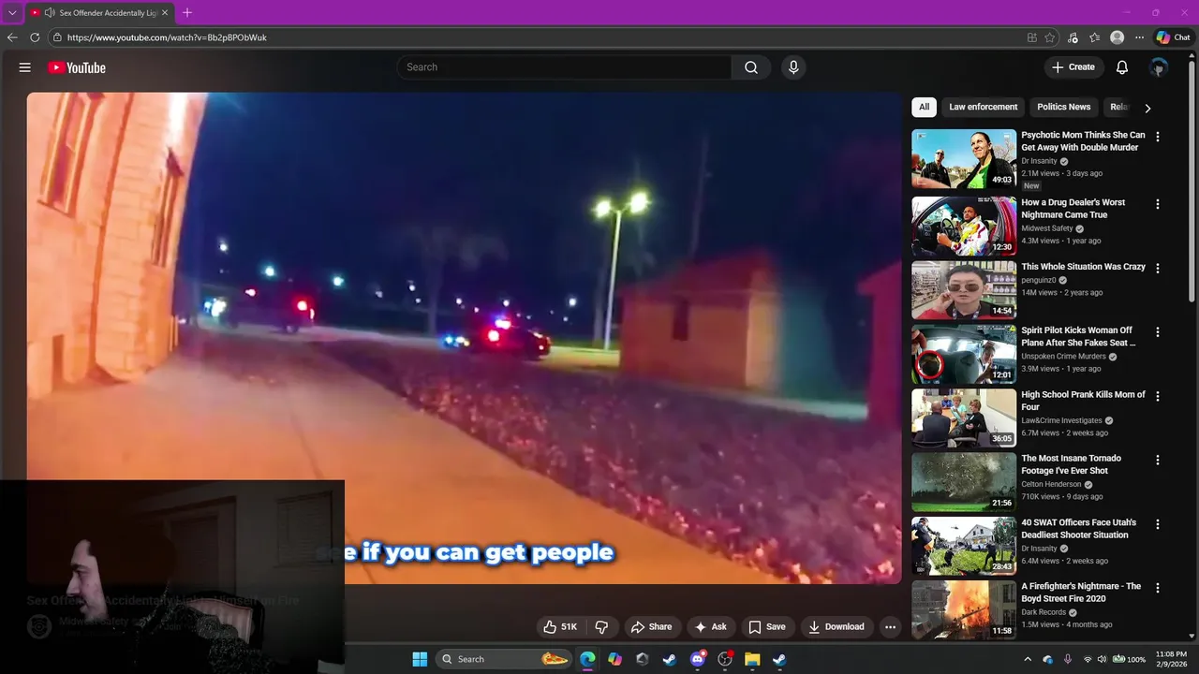The height and width of the screenshot is (674, 1199).
Task: Open Discord from the taskbar
Action: pyautogui.click(x=697, y=659)
